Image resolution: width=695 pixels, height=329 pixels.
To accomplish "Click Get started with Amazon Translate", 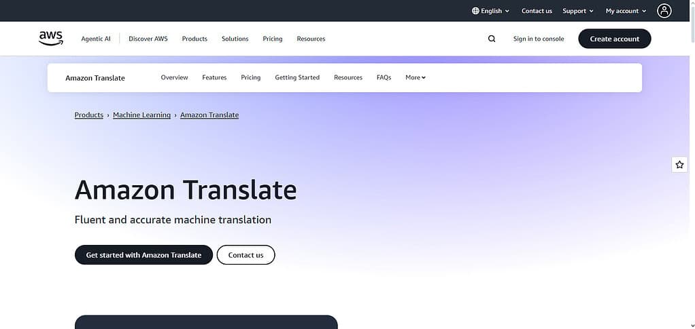I will pyautogui.click(x=143, y=255).
